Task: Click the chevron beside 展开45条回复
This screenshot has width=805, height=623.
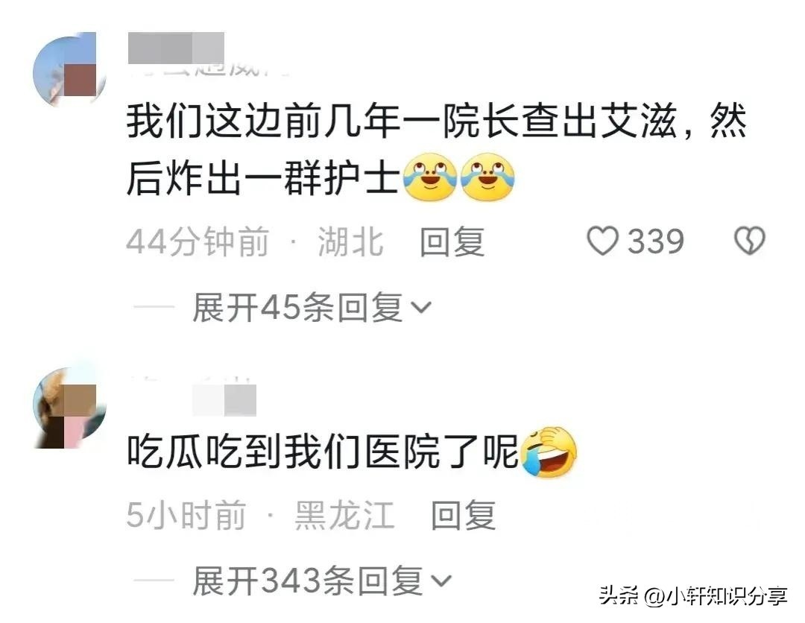Action: coord(421,307)
